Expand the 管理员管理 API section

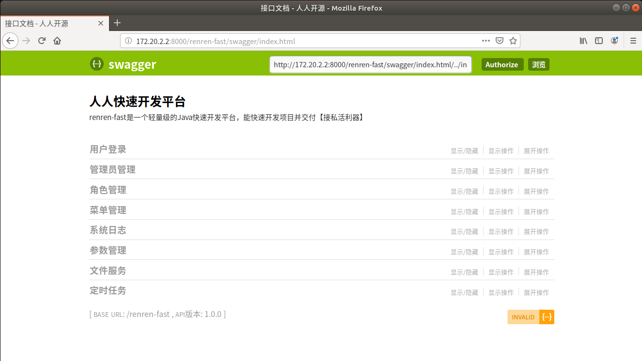[x=112, y=169]
